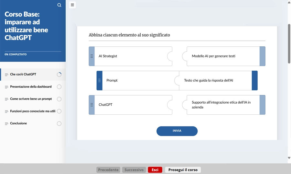291x174 pixels.
Task: Grab the drag handle on Prompt card
Action: [100, 80]
